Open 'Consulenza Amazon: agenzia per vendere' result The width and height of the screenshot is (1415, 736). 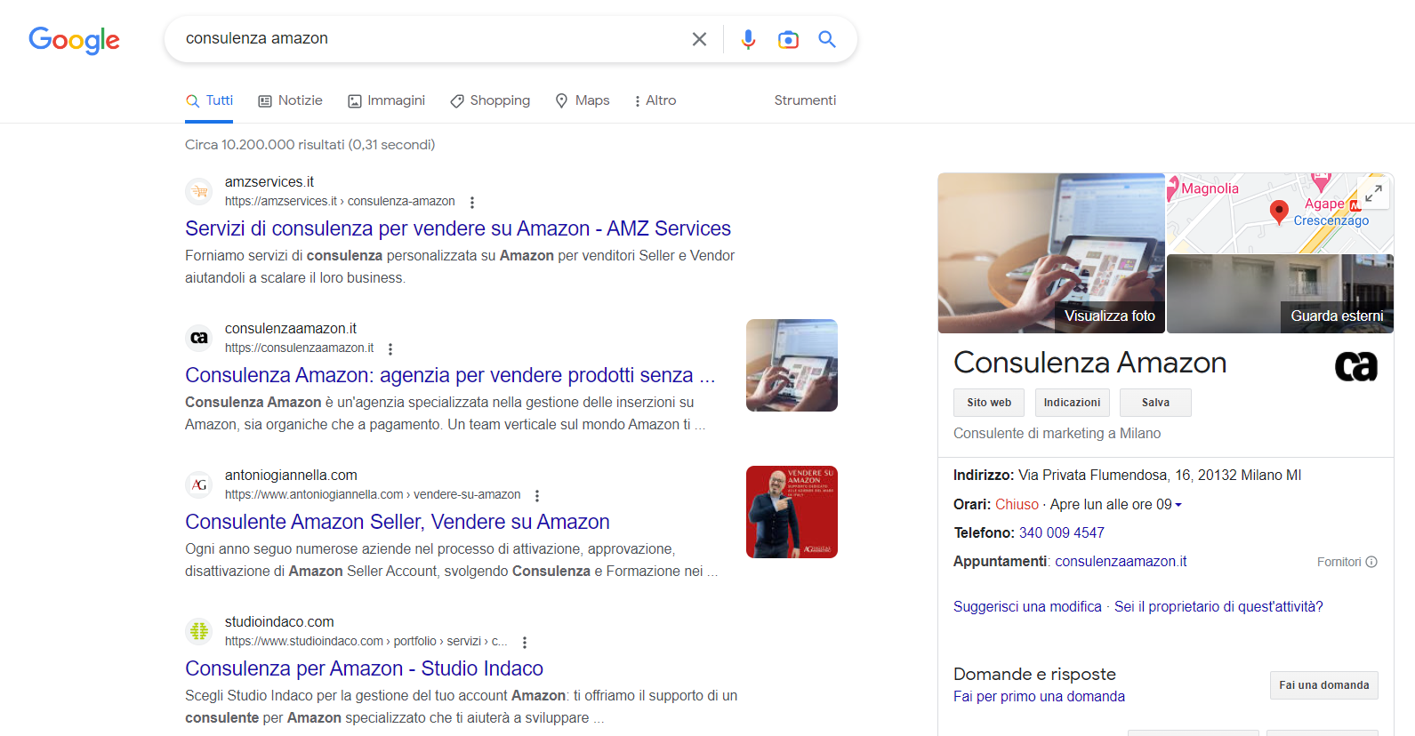[450, 375]
